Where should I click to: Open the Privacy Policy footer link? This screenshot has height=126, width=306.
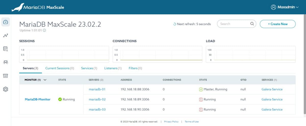[x=171, y=122]
